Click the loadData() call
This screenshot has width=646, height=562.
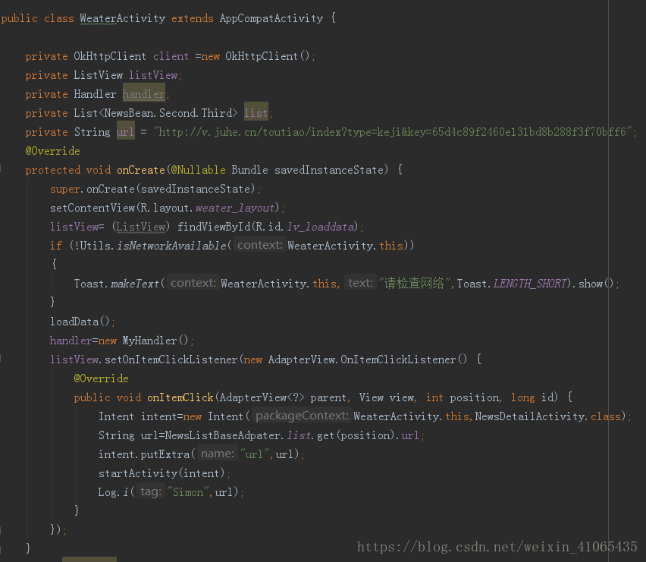tap(80, 322)
